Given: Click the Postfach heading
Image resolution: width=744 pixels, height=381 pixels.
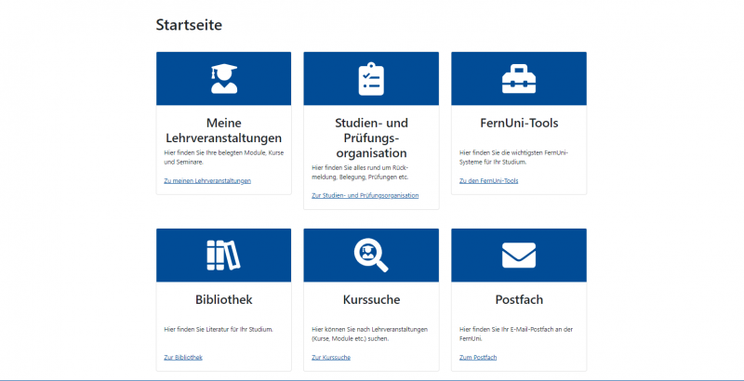Looking at the screenshot, I should [x=519, y=300].
